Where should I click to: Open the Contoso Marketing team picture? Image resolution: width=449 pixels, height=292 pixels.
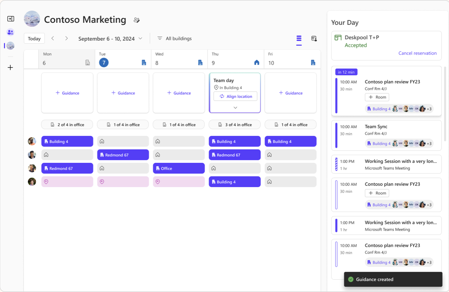click(32, 19)
